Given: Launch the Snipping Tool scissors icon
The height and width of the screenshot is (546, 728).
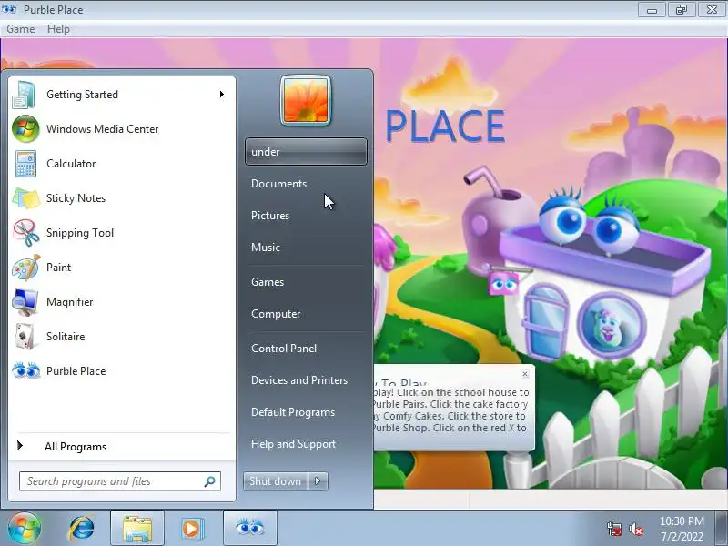Looking at the screenshot, I should pyautogui.click(x=26, y=233).
